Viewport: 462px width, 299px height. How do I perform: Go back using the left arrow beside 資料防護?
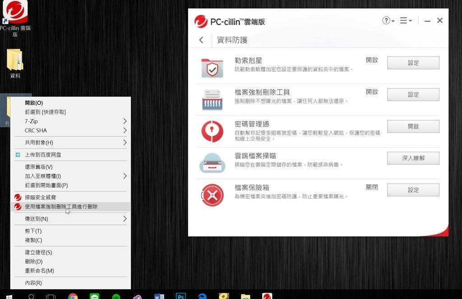tap(201, 40)
